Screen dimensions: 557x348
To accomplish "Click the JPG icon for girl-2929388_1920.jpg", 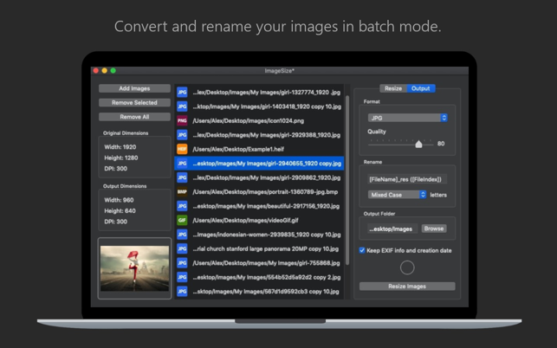I will pos(182,135).
